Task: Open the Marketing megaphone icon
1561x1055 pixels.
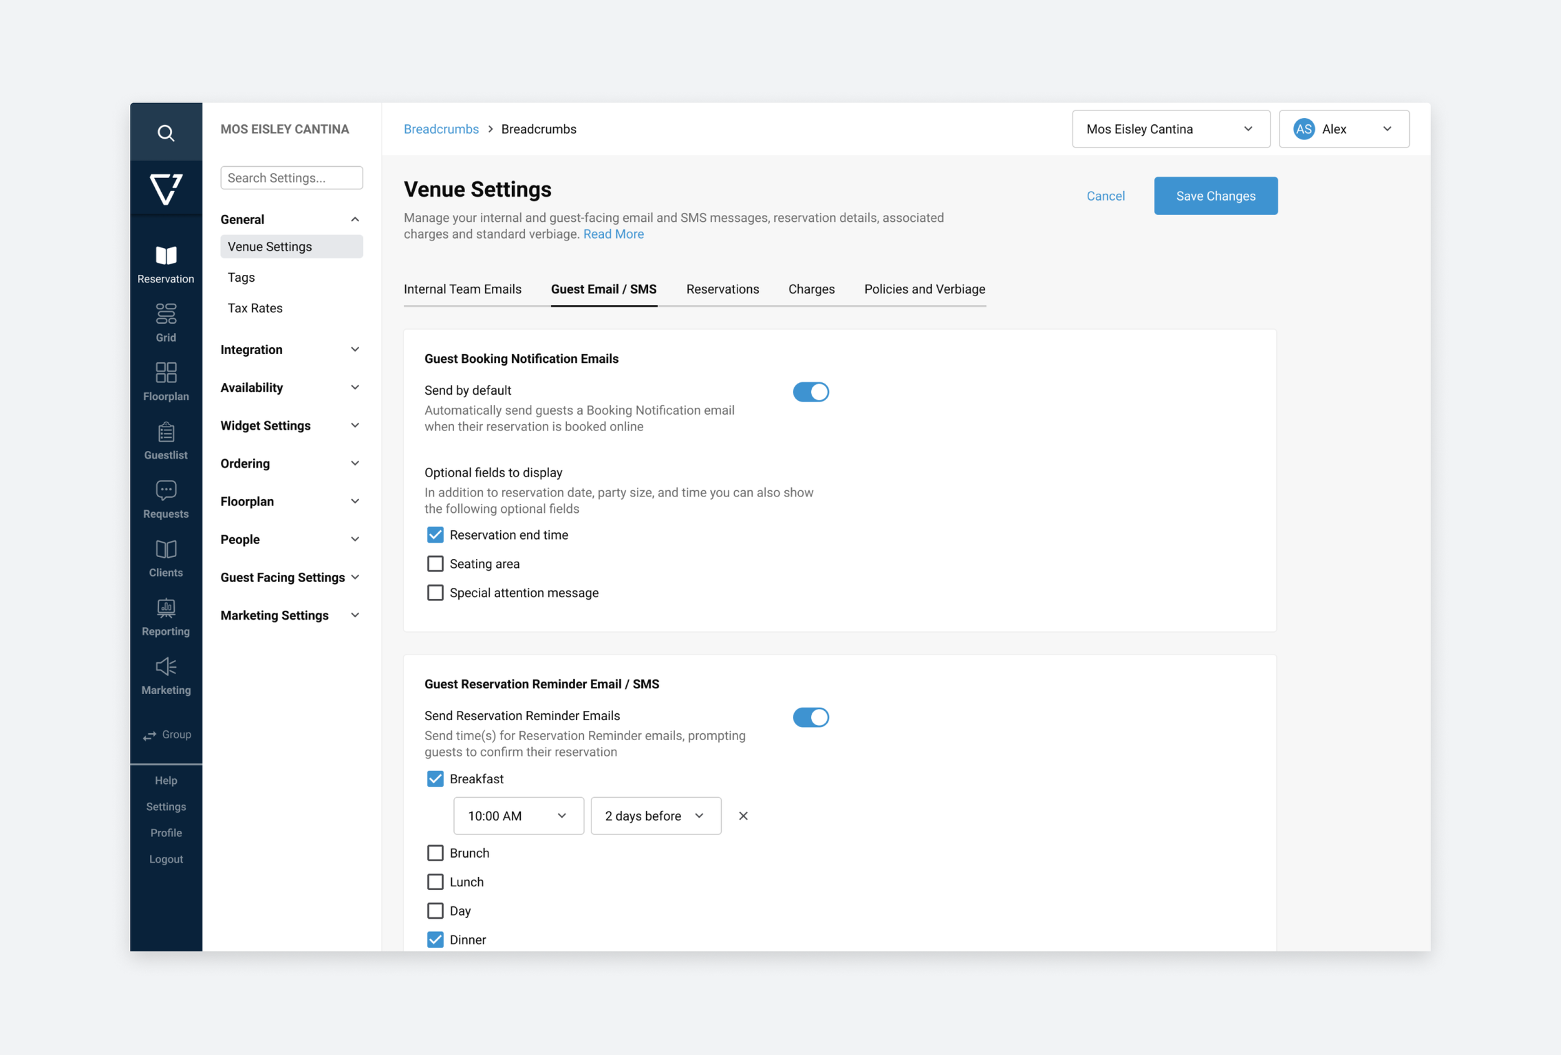Action: tap(166, 666)
